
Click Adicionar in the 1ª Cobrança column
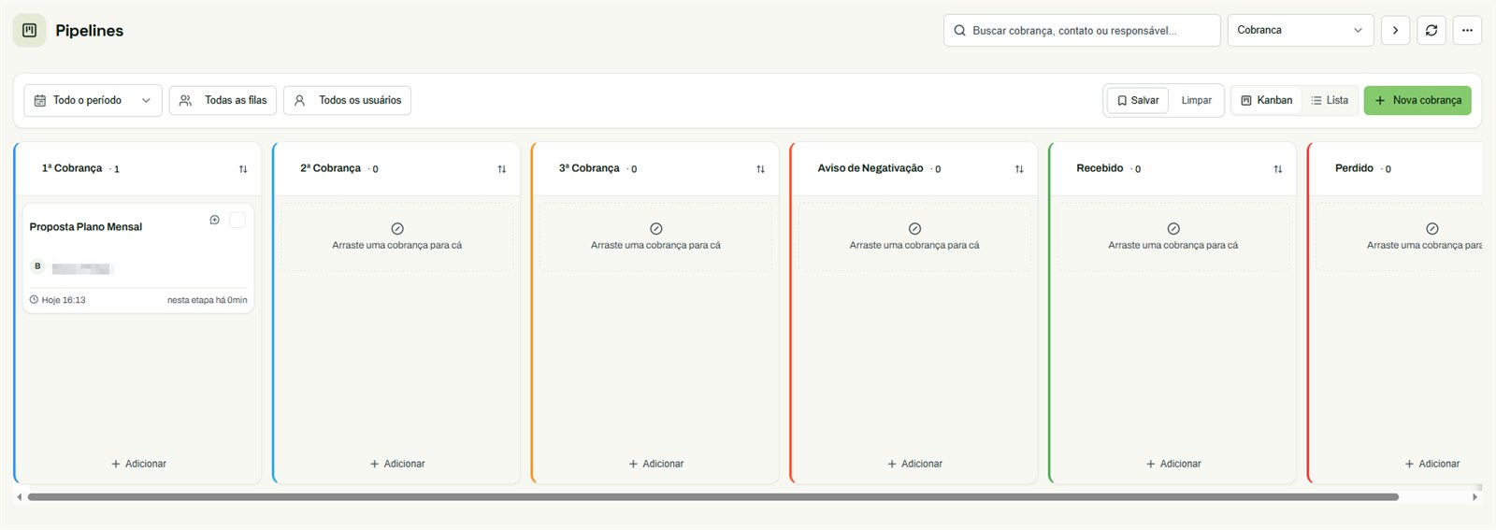click(x=138, y=464)
